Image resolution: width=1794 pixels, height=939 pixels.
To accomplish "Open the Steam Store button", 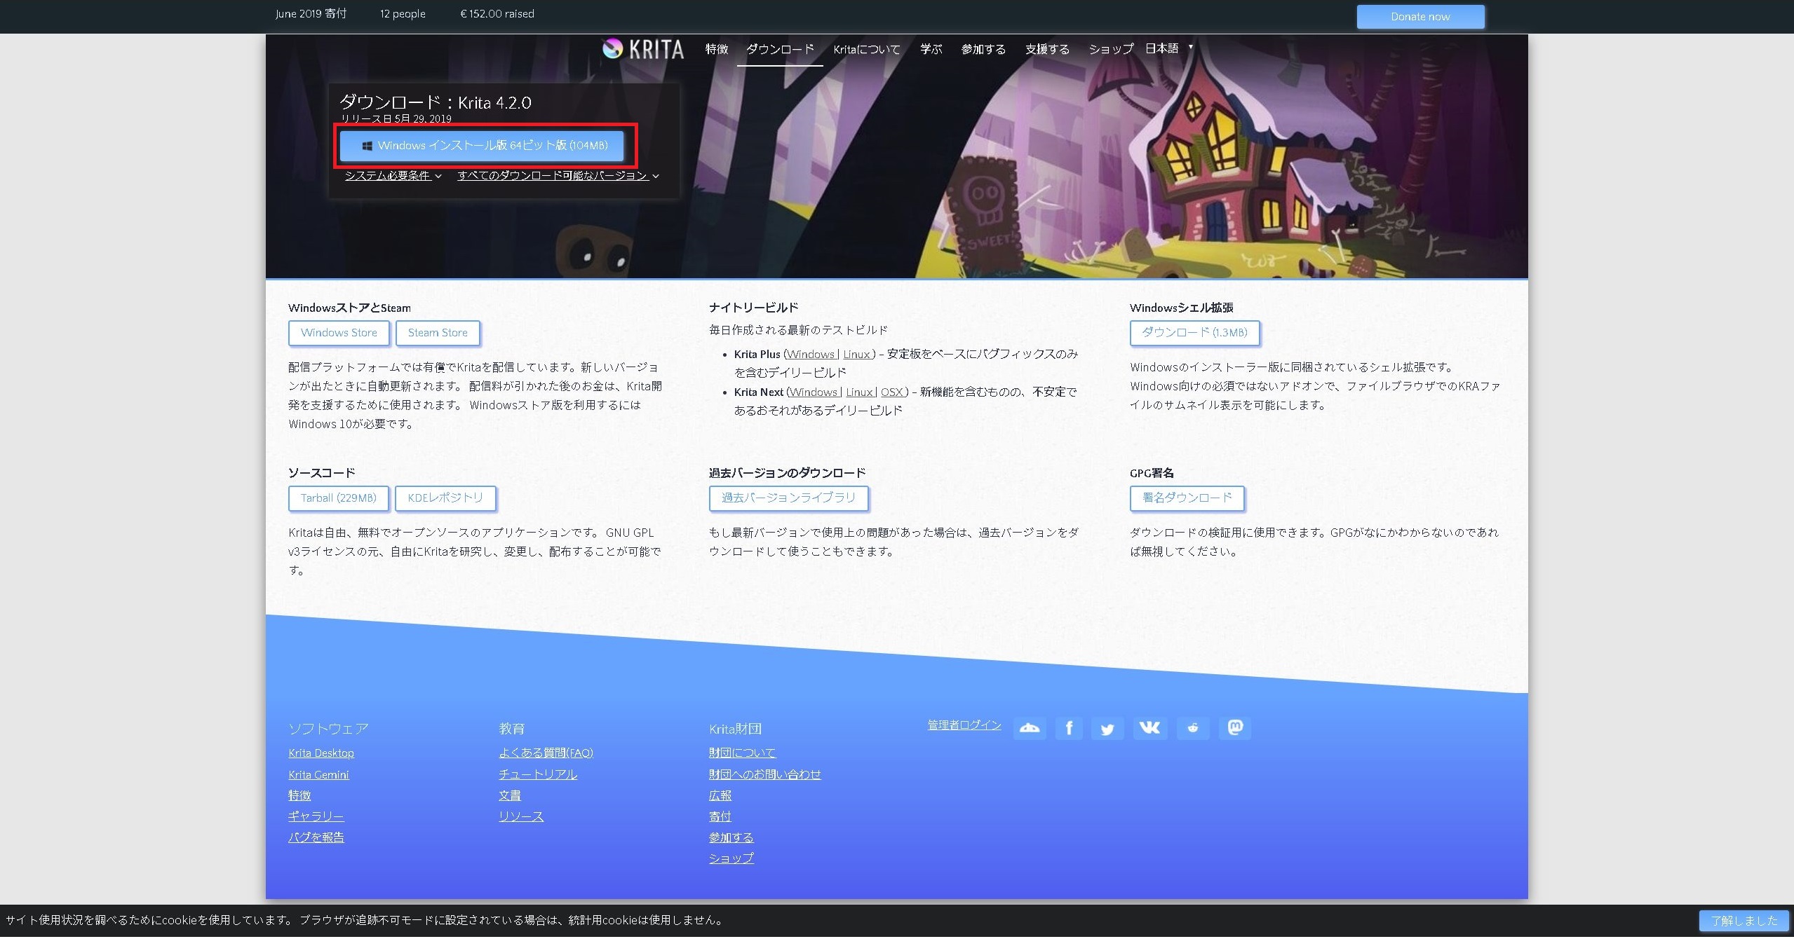I will pos(438,333).
